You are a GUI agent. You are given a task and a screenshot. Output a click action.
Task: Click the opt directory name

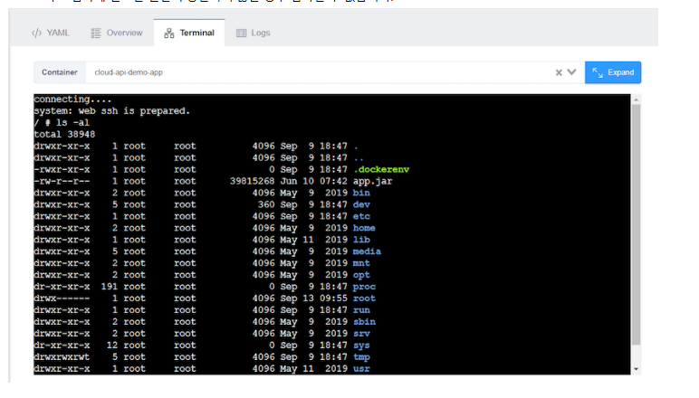tap(361, 275)
